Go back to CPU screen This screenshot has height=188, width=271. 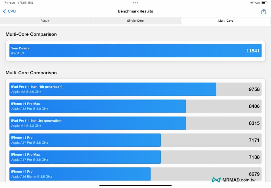[x=12, y=11]
